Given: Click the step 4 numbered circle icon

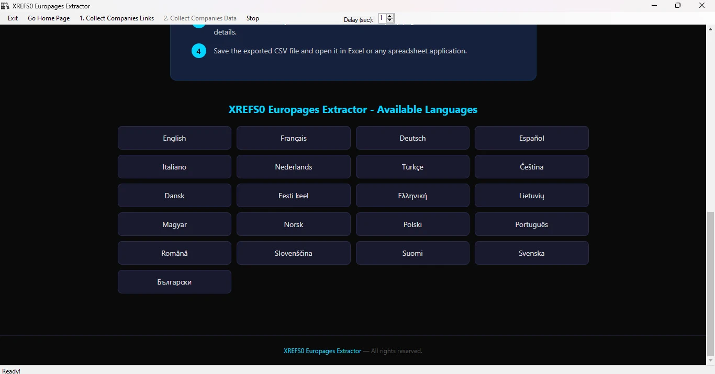Looking at the screenshot, I should (199, 51).
